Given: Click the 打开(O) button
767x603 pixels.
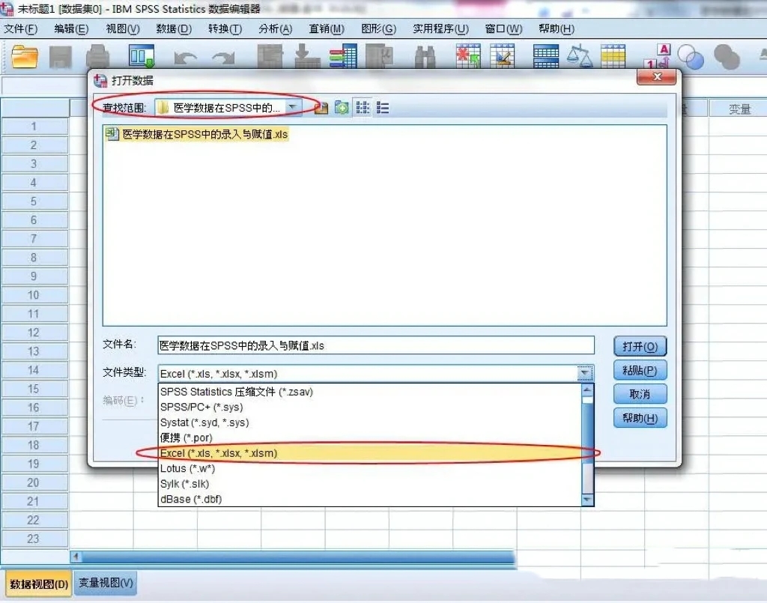Looking at the screenshot, I should click(x=640, y=346).
